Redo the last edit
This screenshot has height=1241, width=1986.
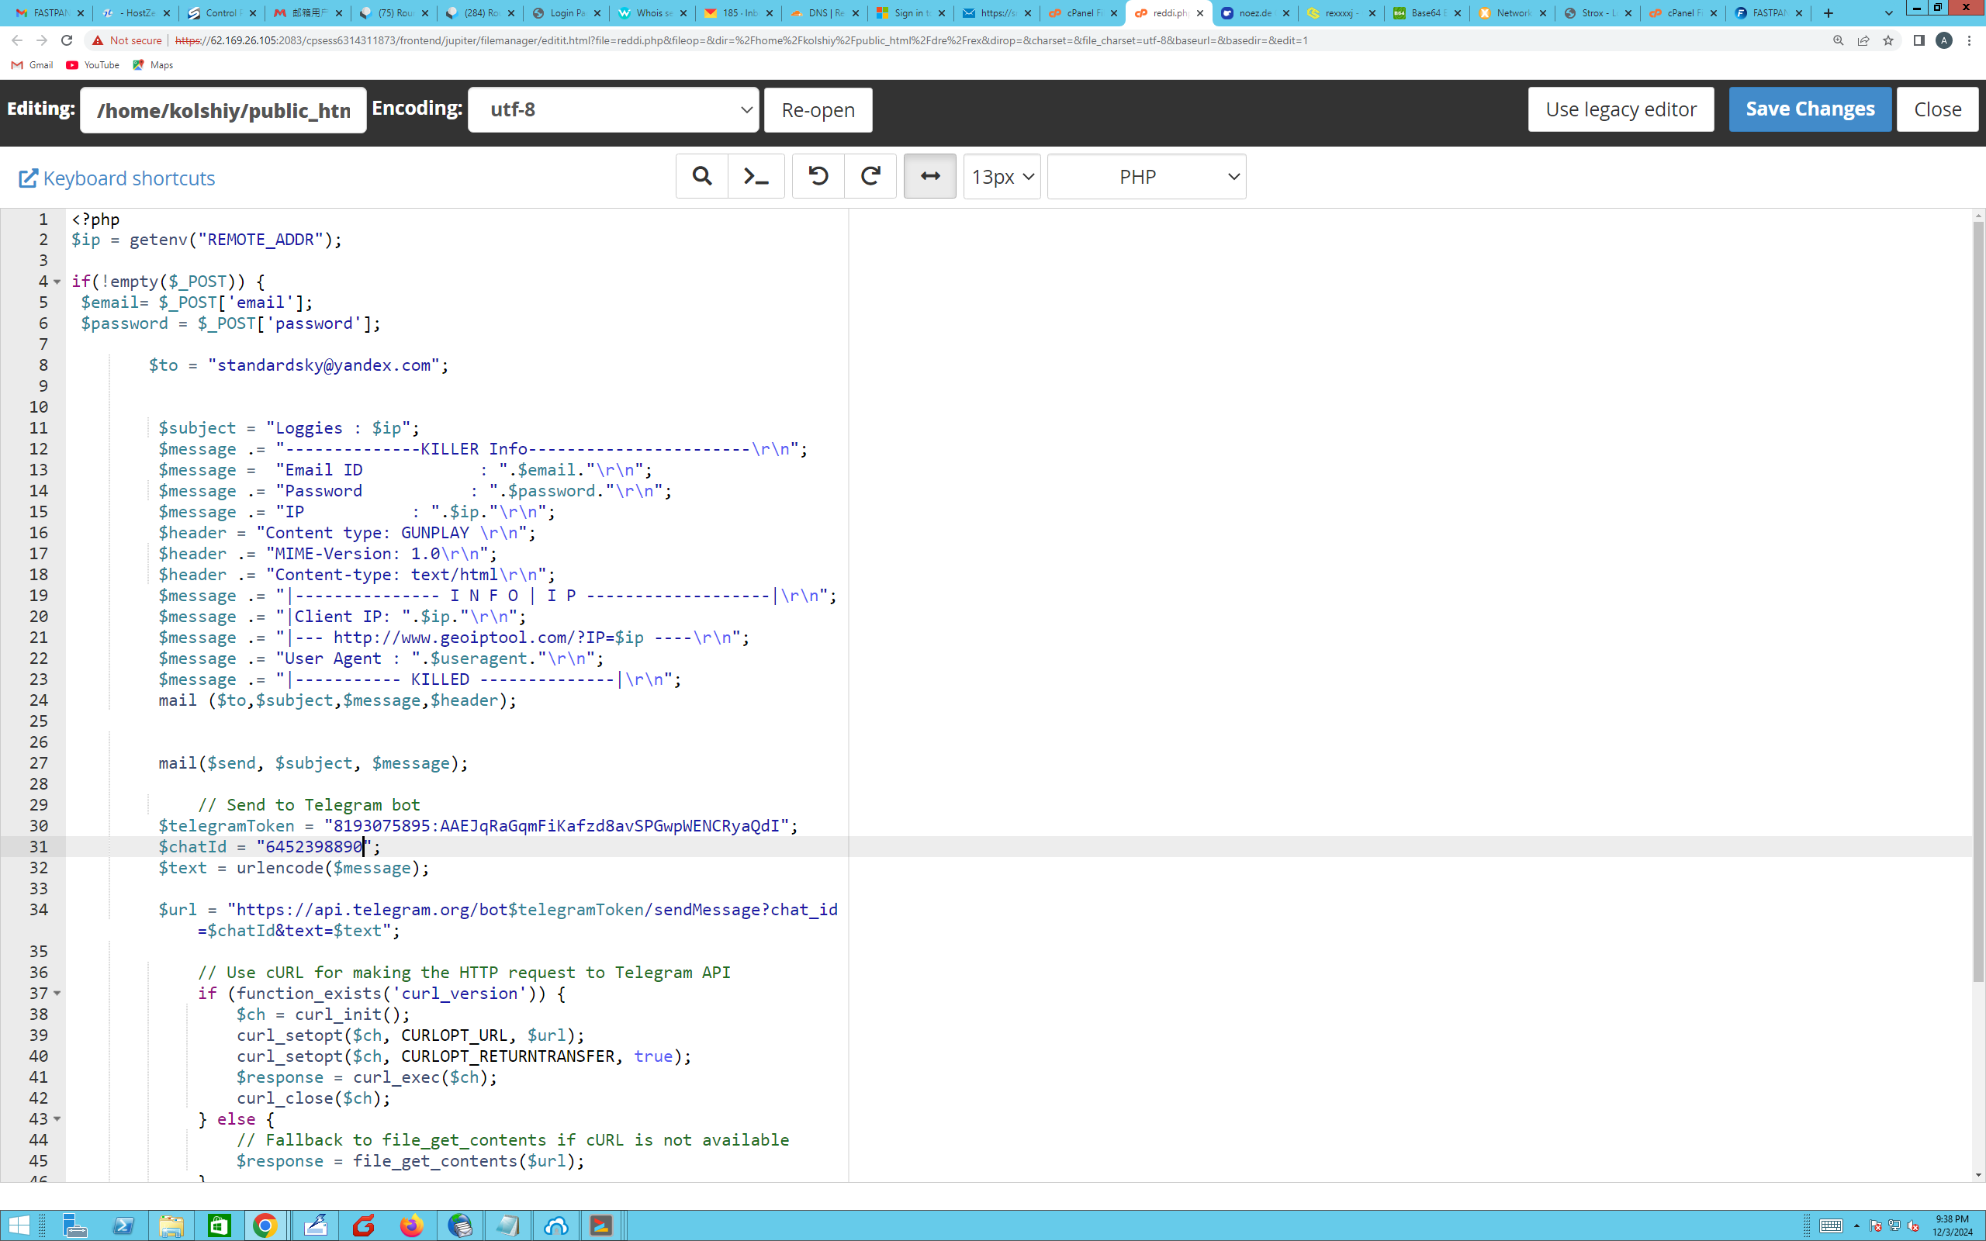pyautogui.click(x=870, y=175)
